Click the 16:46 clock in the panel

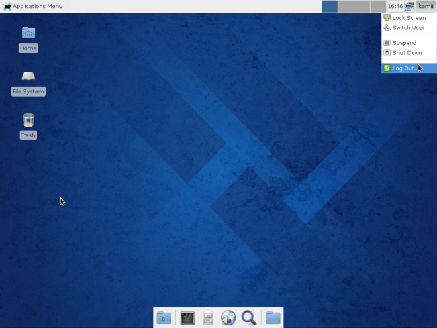pyautogui.click(x=395, y=6)
